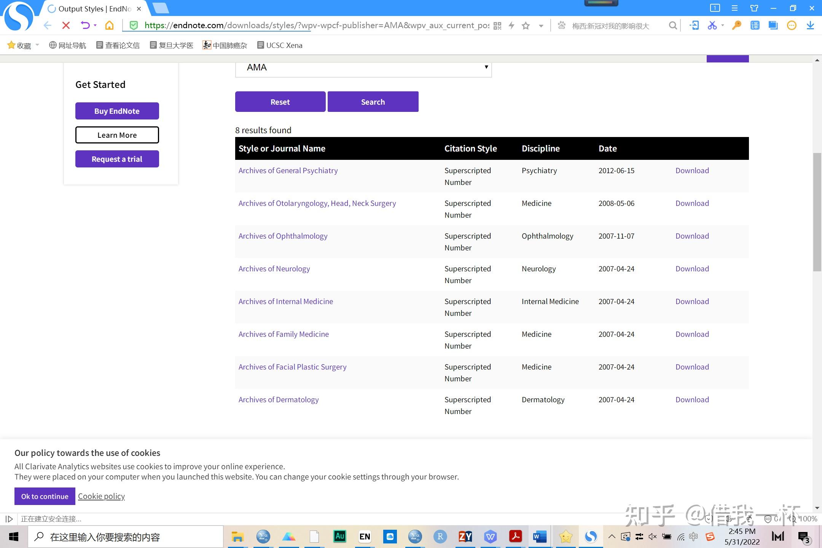Open the Archives of Neurology link

pyautogui.click(x=274, y=269)
